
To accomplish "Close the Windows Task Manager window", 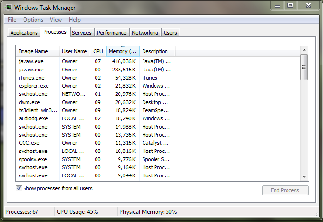I will coord(308,6).
